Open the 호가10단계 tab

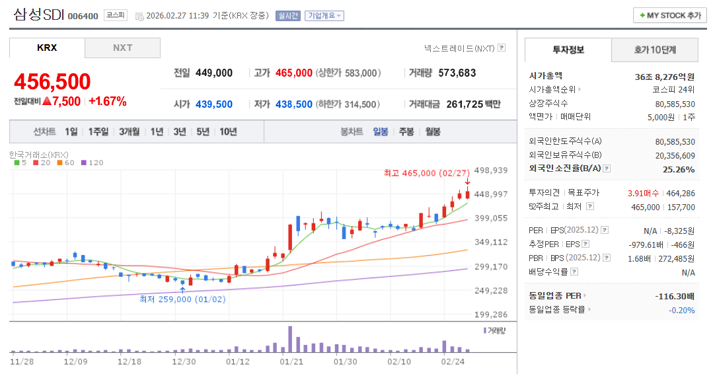pos(656,50)
